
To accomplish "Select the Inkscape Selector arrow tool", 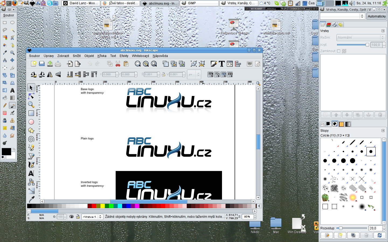I will coord(31,87).
